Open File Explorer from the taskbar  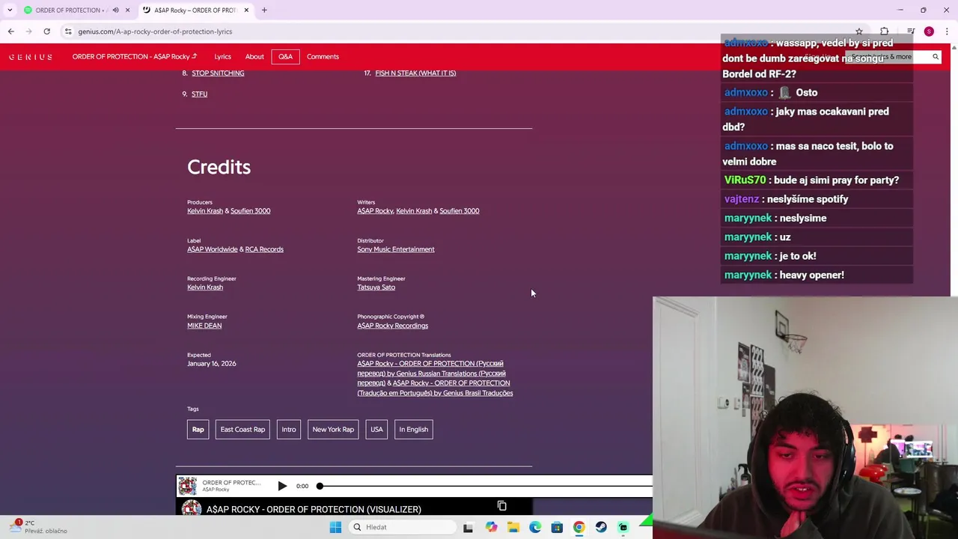pos(513,527)
